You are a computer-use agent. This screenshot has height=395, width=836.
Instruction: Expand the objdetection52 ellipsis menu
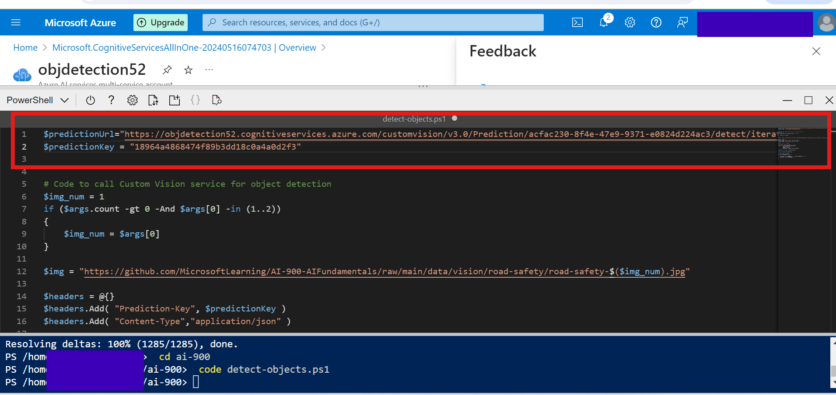[209, 70]
